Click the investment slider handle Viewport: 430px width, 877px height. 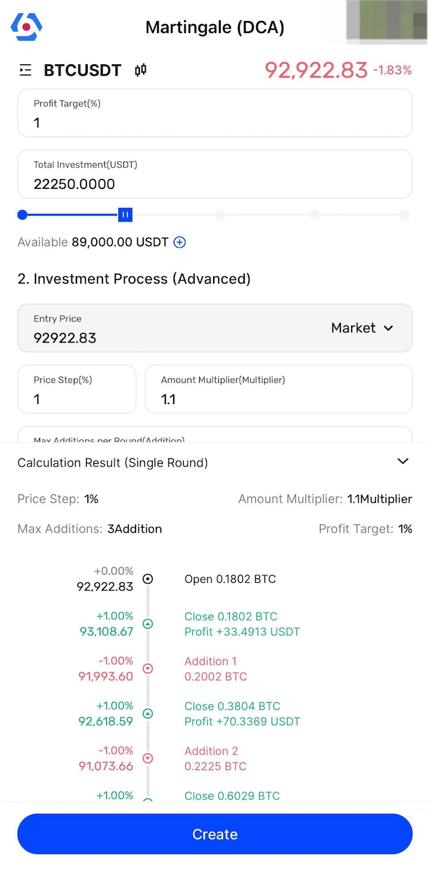(x=125, y=215)
